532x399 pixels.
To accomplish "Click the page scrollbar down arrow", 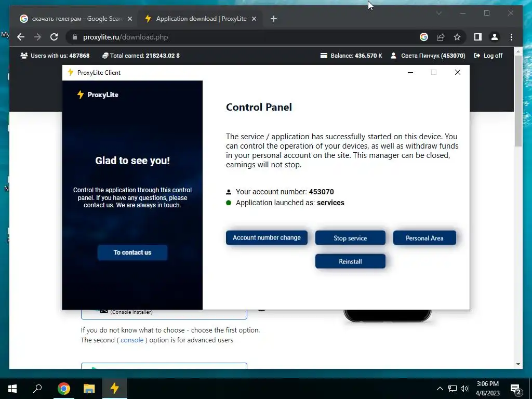I will coord(518,364).
